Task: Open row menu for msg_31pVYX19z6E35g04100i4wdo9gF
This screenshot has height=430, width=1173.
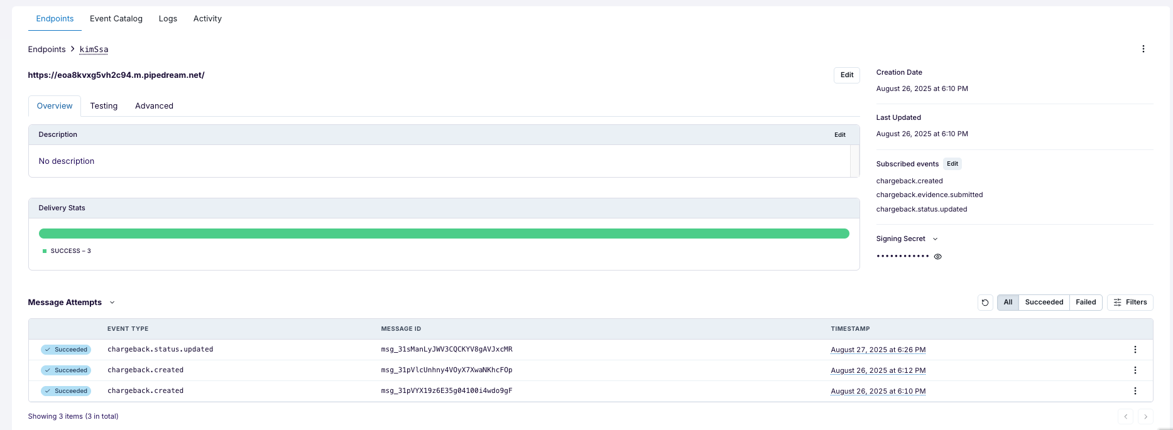Action: point(1135,391)
